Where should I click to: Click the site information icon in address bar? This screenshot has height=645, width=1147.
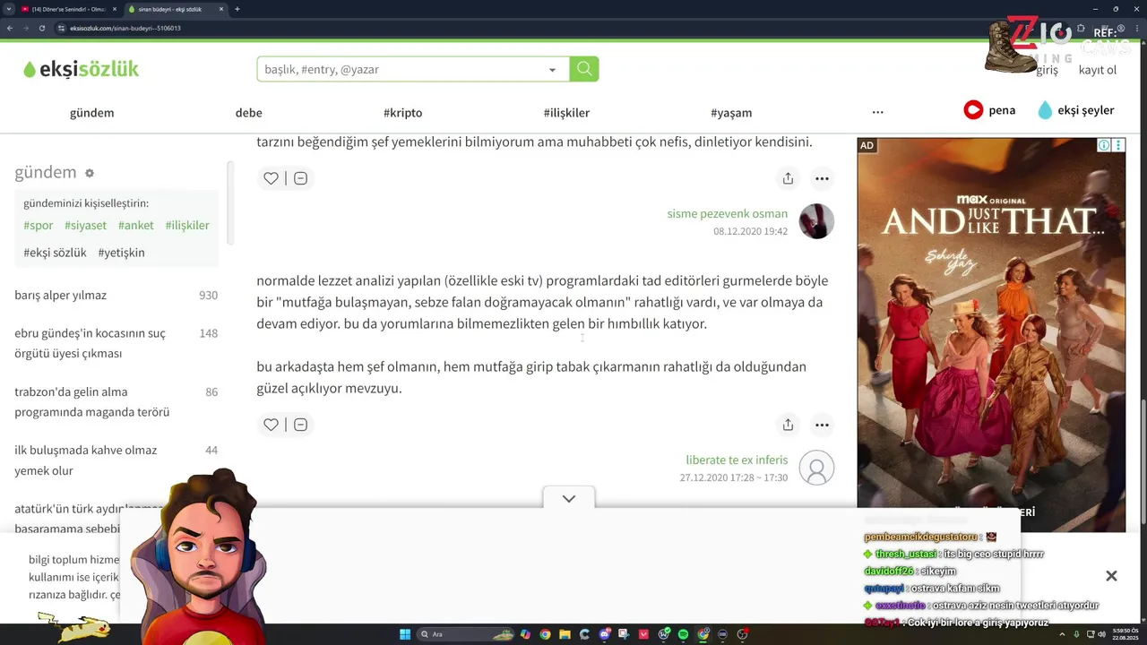point(62,28)
